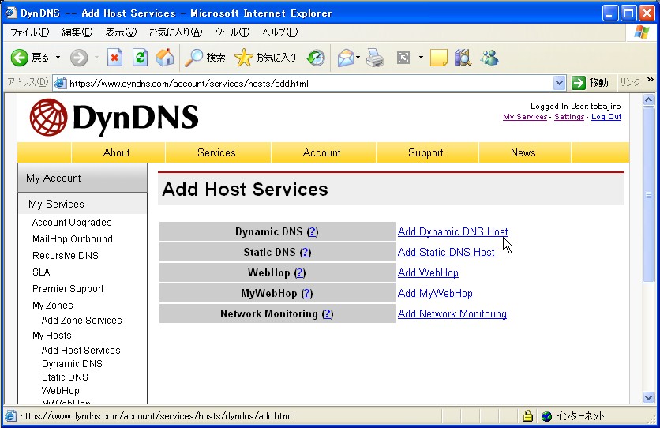Click the Network Monitoring help (?) link
660x428 pixels.
click(327, 314)
